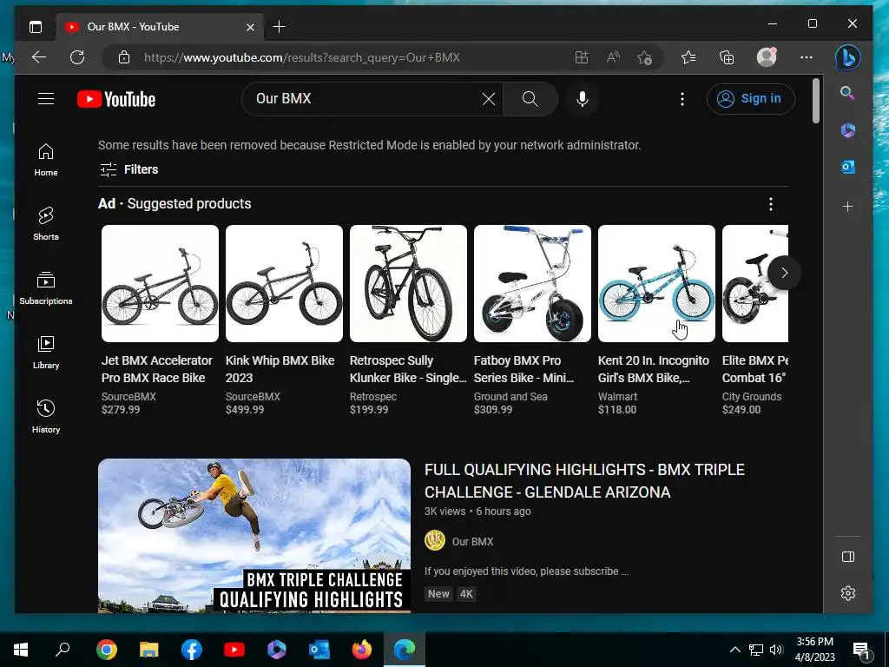Open Kent 20 In. Incognito bike image

pyautogui.click(x=656, y=284)
